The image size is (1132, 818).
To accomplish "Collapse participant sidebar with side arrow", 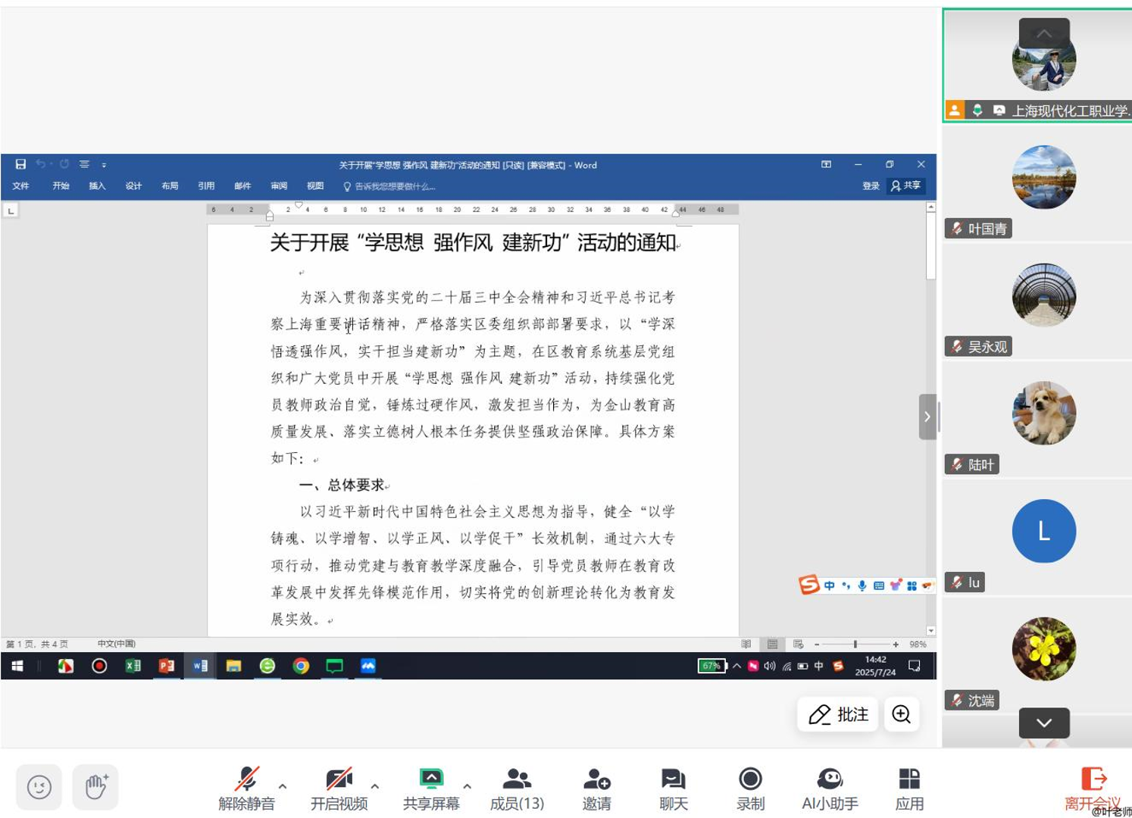I will click(x=927, y=417).
